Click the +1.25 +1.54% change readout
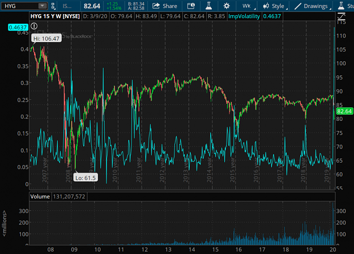This screenshot has height=254, width=354. point(113,6)
